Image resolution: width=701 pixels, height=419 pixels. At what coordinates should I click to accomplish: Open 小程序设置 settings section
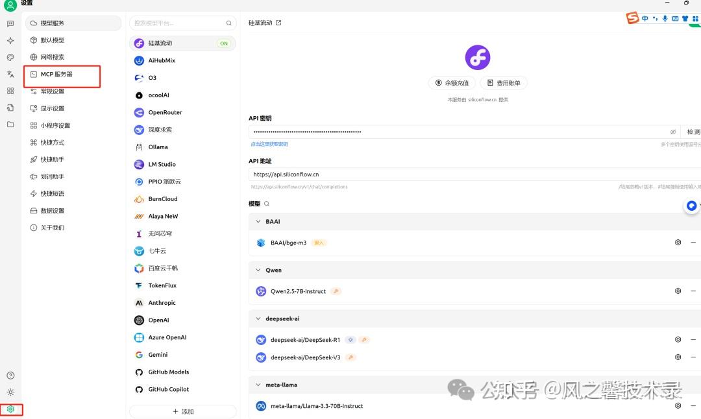tap(73, 126)
